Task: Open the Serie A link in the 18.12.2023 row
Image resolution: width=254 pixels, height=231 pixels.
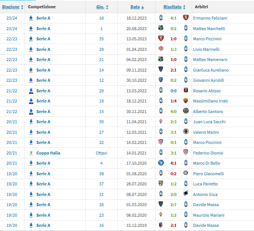Action: [43, 18]
